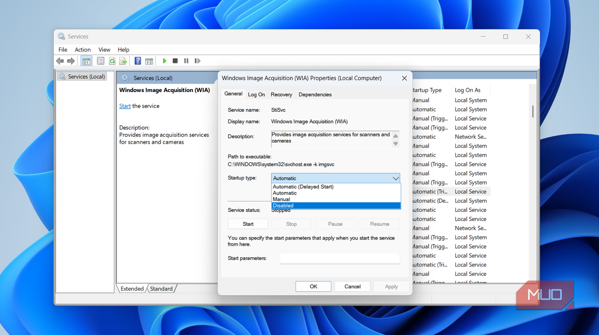599x335 pixels.
Task: Switch to the Log On tab
Action: tap(256, 94)
